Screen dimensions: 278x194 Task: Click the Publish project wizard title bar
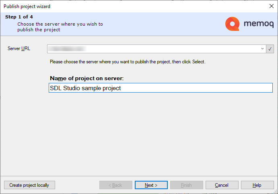(121, 6)
